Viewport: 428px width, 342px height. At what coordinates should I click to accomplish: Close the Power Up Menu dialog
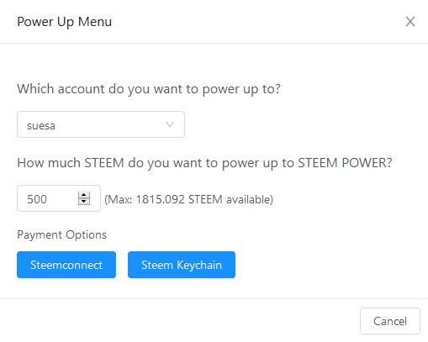[x=410, y=22]
